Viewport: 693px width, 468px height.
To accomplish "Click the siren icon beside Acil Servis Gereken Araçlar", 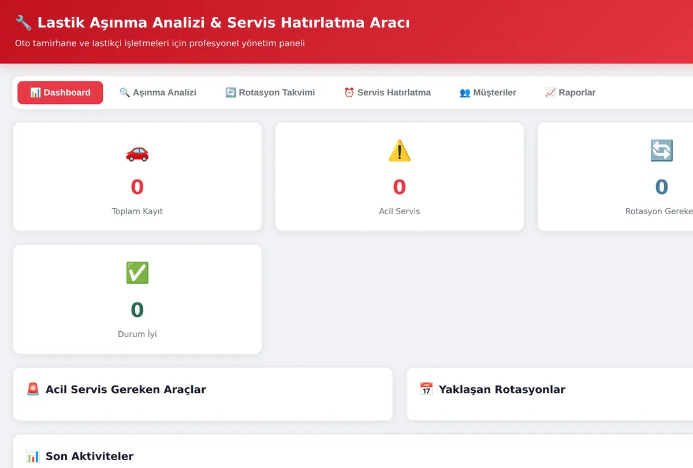I will pos(33,389).
